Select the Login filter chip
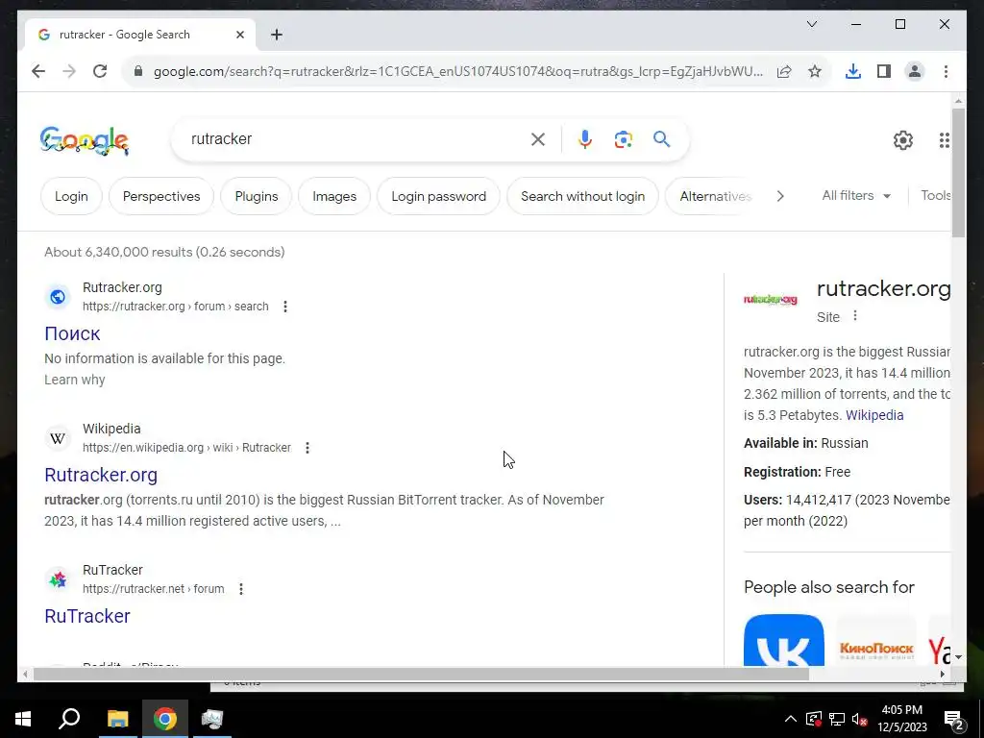 tap(71, 196)
